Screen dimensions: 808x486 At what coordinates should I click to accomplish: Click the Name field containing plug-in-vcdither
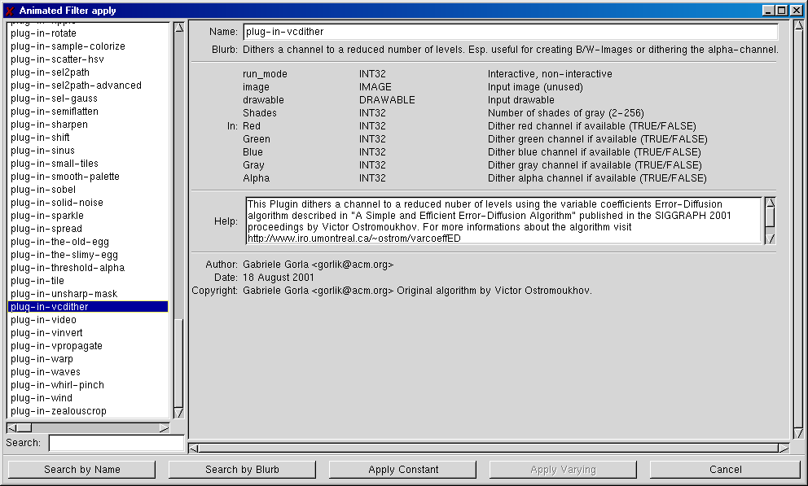tap(510, 32)
